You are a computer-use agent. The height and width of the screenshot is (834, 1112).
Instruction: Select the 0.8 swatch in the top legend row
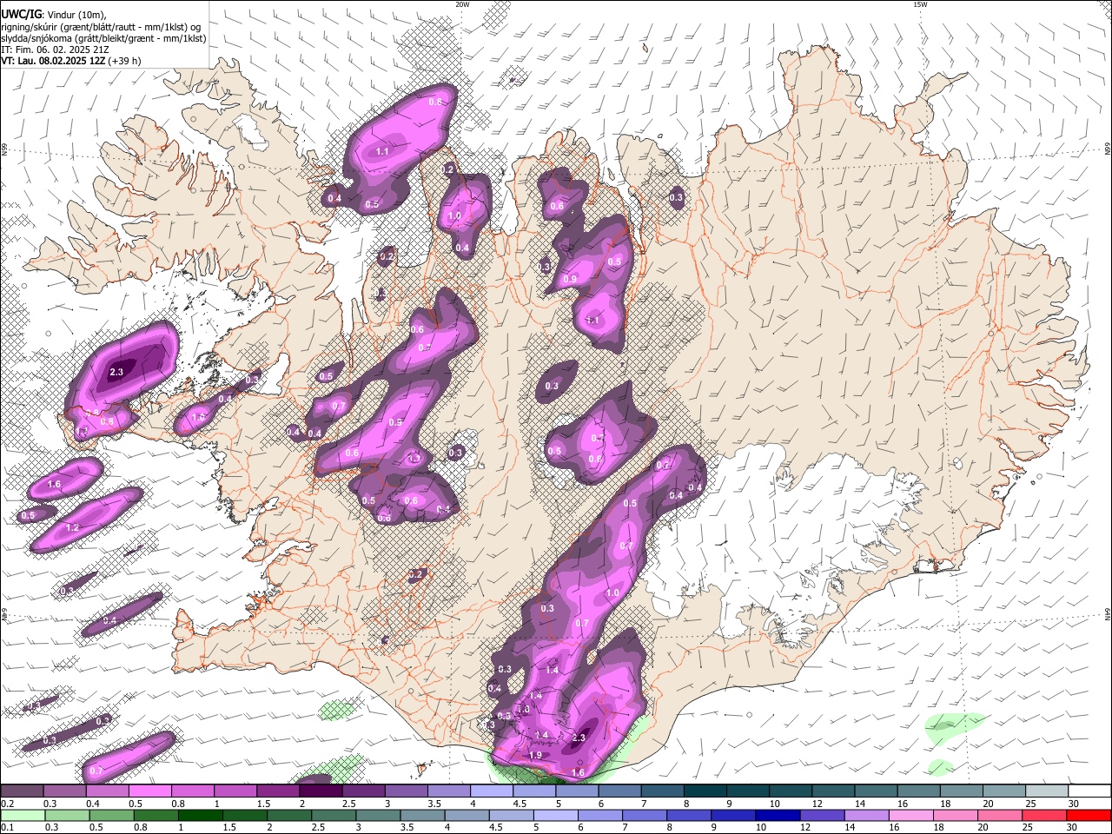pyautogui.click(x=192, y=791)
